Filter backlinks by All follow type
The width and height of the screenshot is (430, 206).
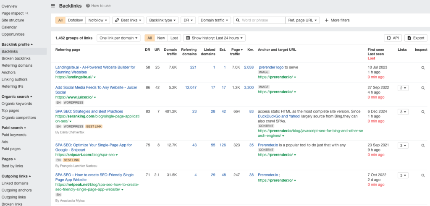(60, 20)
